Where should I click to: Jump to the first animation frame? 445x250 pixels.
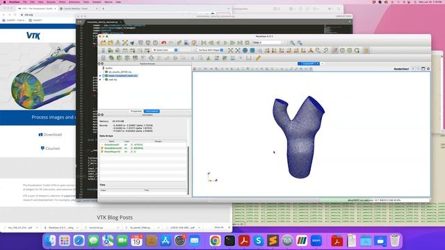[204, 43]
